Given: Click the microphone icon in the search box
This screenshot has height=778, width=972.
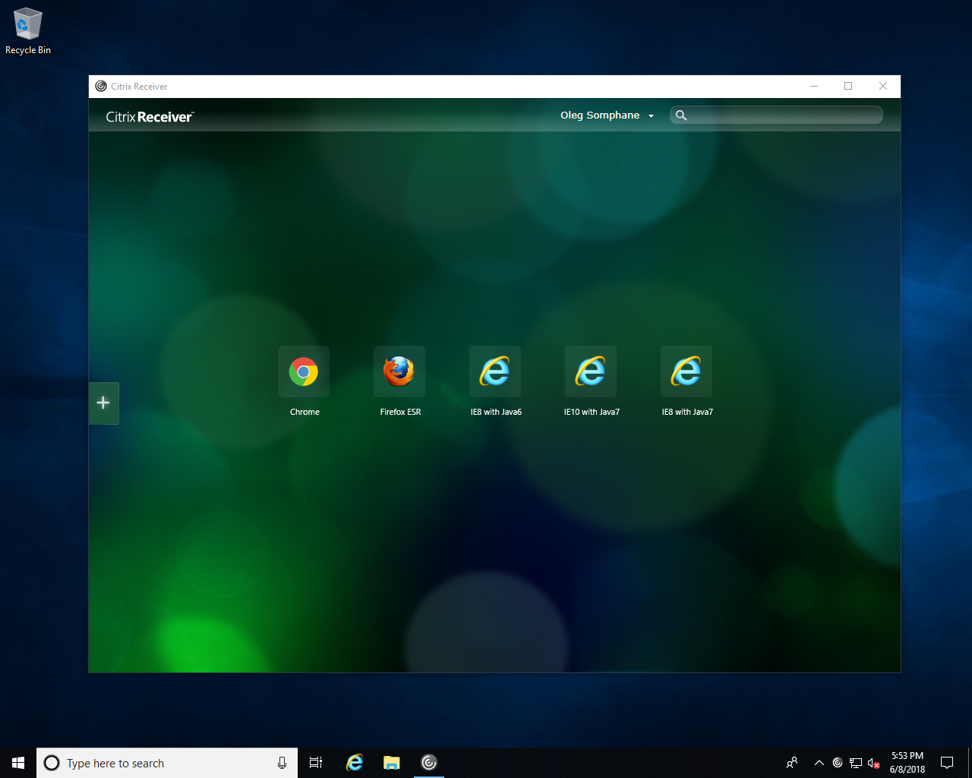Looking at the screenshot, I should (x=282, y=762).
